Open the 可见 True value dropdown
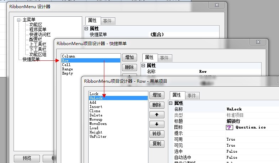This screenshot has width=279, height=163. click(x=252, y=146)
